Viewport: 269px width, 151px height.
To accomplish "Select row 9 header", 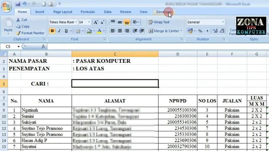I will [x=4, y=110].
